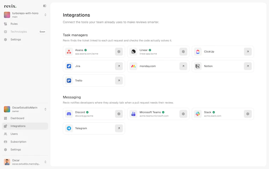Screen dimensions: 269x169
Task: Connect Jira via its arrow icon
Action: (x=119, y=66)
